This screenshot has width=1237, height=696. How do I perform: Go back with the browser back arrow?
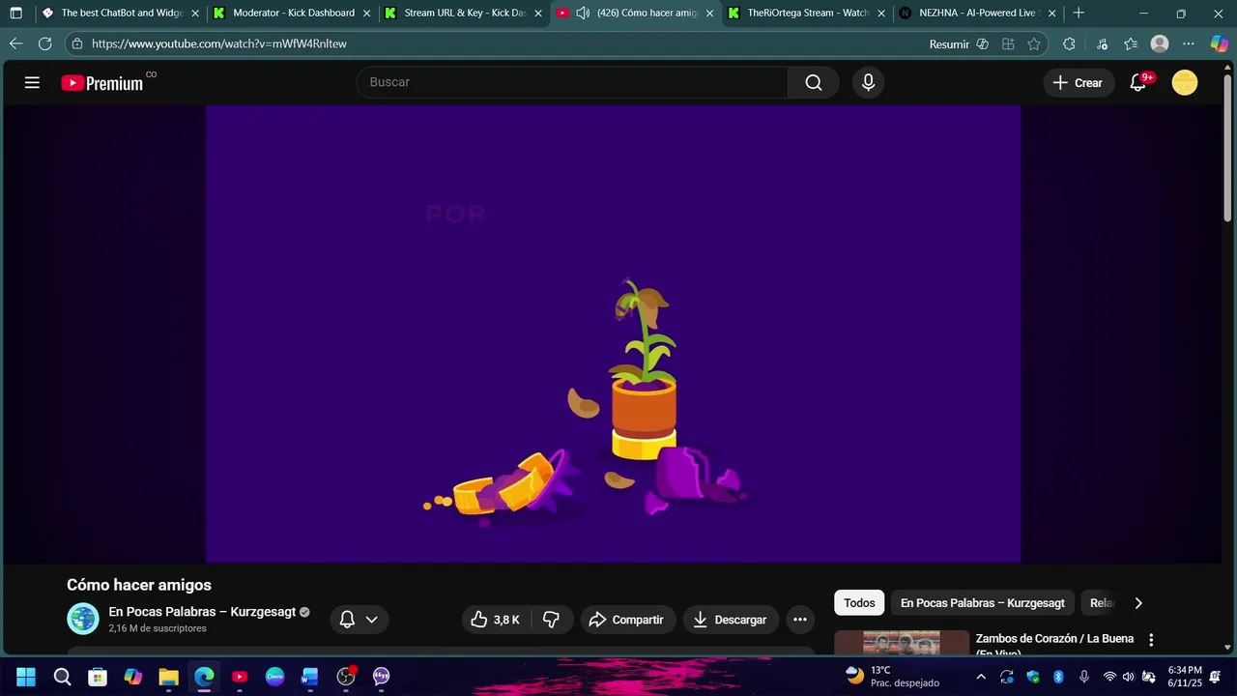click(x=15, y=43)
